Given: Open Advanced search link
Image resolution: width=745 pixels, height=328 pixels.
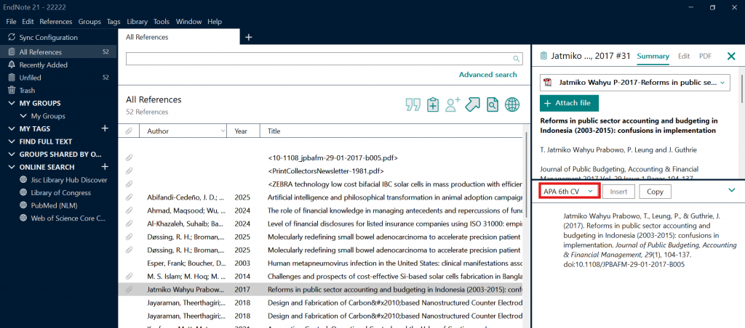Looking at the screenshot, I should (488, 75).
